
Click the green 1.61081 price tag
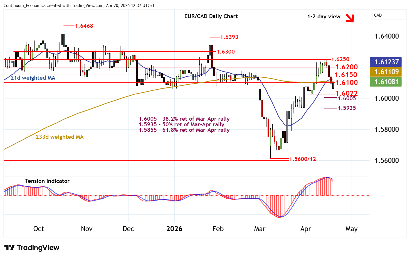[x=386, y=82]
